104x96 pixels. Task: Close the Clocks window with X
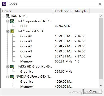click(100, 4)
